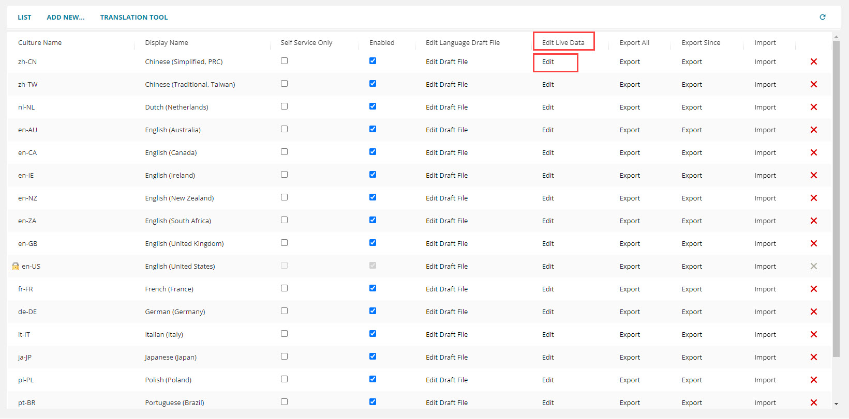Image resolution: width=849 pixels, height=419 pixels.
Task: Toggle Self Service Only for Italian
Action: [284, 334]
